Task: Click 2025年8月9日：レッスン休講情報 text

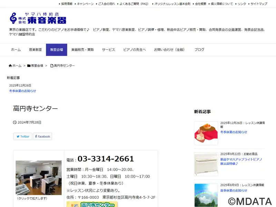Action: coord(242,185)
